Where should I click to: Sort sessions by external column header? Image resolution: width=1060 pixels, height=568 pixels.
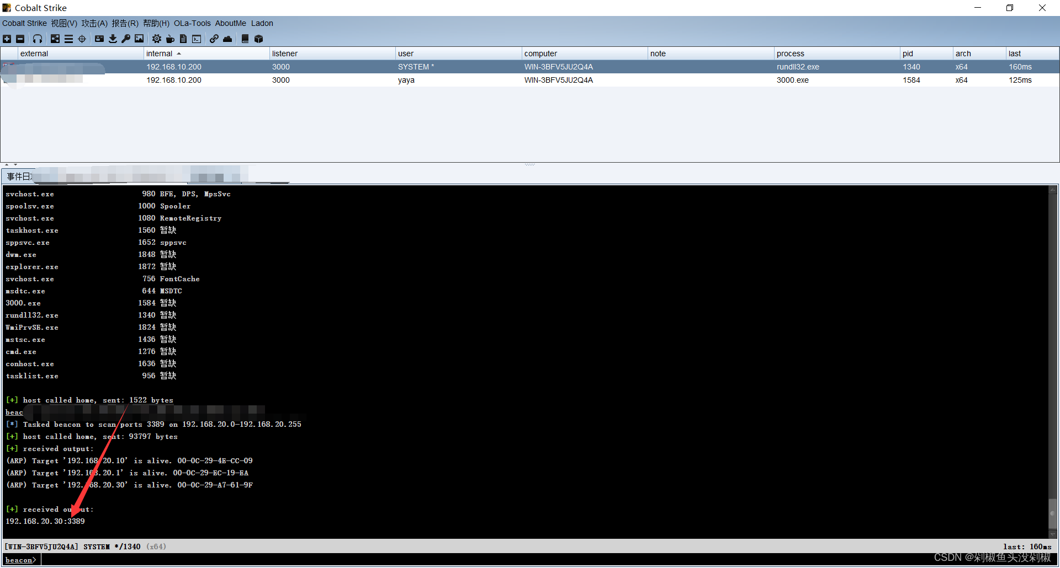pos(81,53)
